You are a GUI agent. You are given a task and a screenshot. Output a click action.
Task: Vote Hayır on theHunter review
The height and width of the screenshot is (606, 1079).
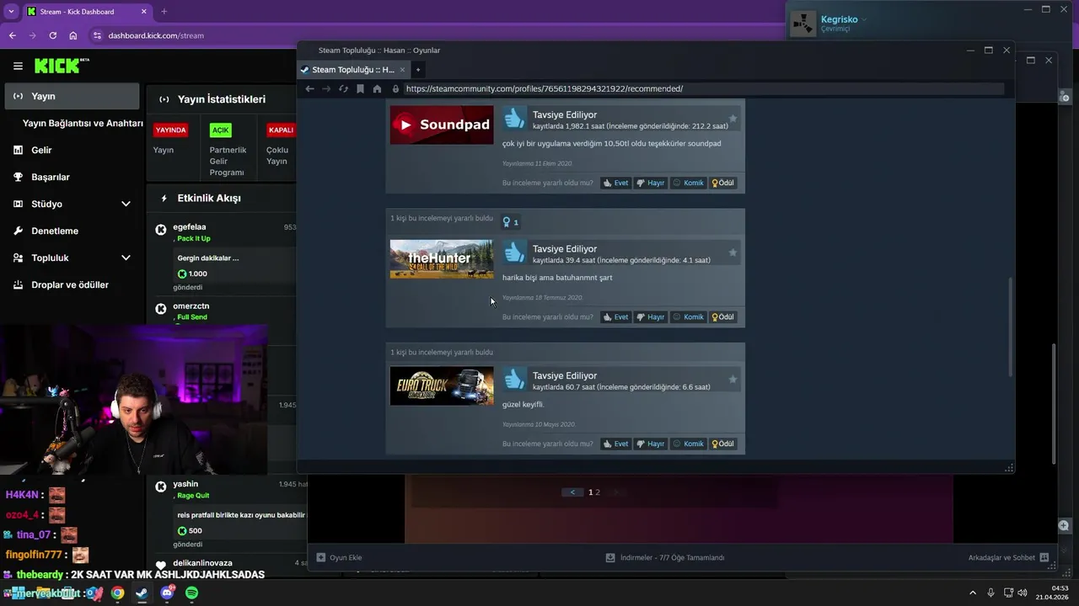tap(650, 317)
